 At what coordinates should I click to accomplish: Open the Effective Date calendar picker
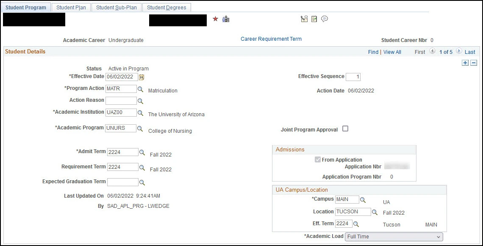[x=142, y=77]
